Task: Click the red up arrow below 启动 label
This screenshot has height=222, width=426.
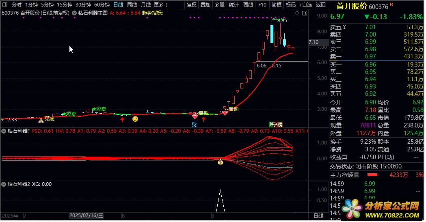Action: (203, 119)
